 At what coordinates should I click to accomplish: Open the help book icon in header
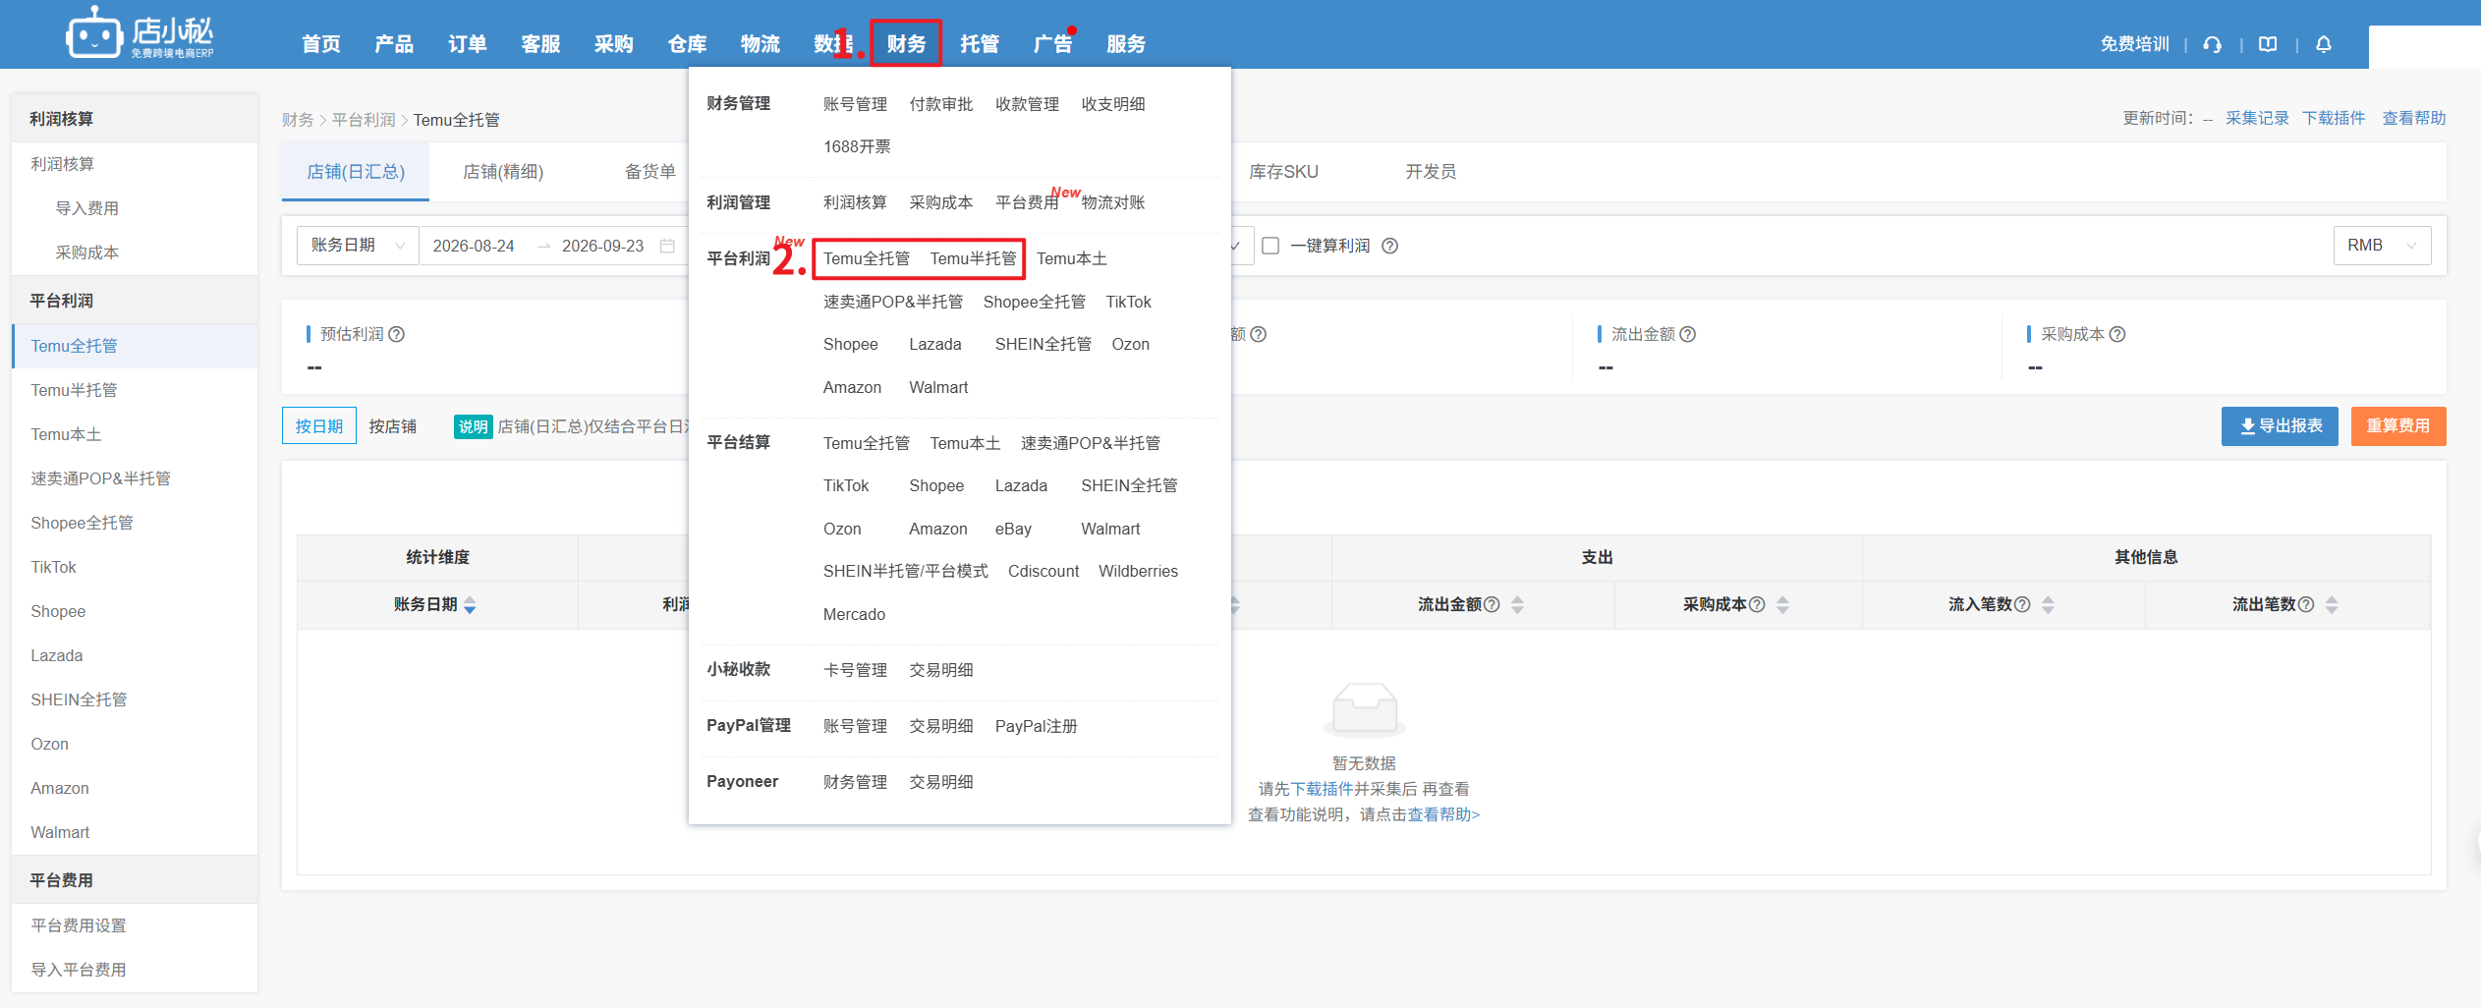pyautogui.click(x=2268, y=44)
